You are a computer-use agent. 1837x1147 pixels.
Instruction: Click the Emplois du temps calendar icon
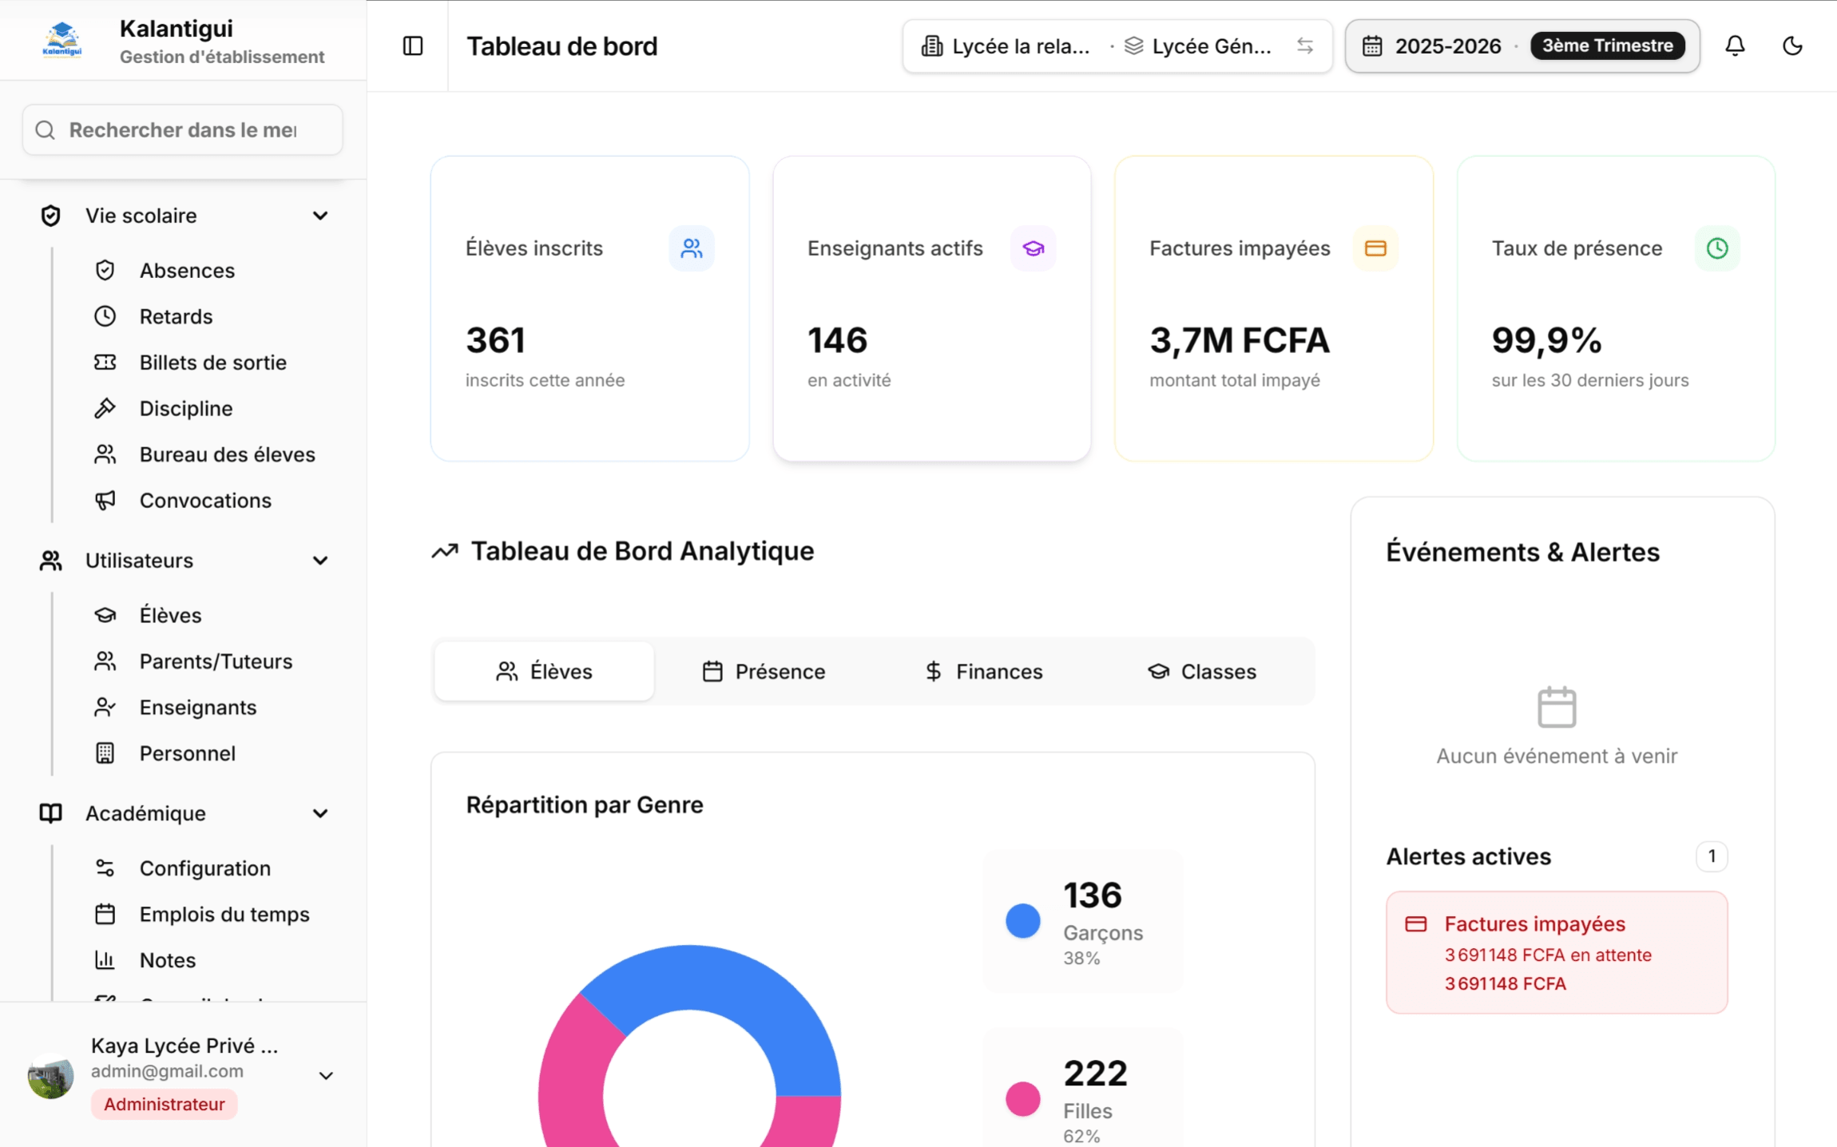[x=105, y=914]
